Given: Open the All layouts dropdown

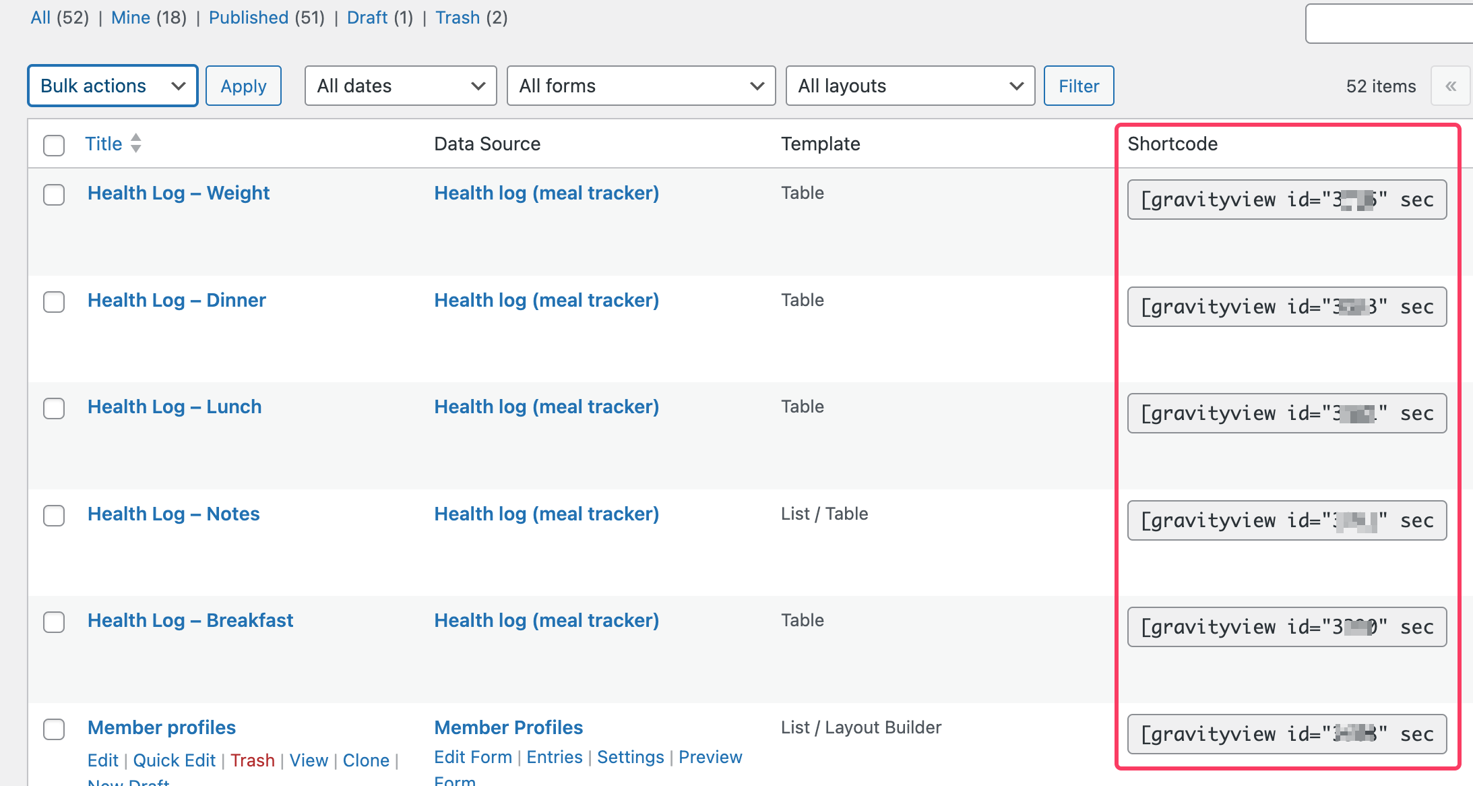Looking at the screenshot, I should click(x=910, y=86).
